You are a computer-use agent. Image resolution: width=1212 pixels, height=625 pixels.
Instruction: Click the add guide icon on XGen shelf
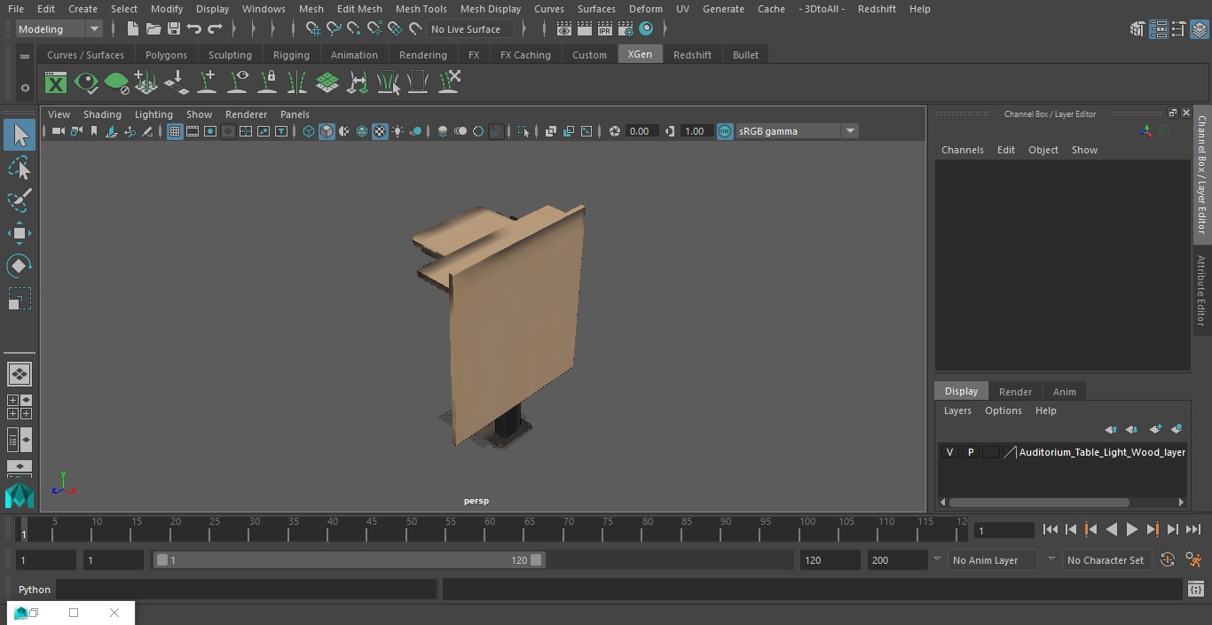point(207,83)
